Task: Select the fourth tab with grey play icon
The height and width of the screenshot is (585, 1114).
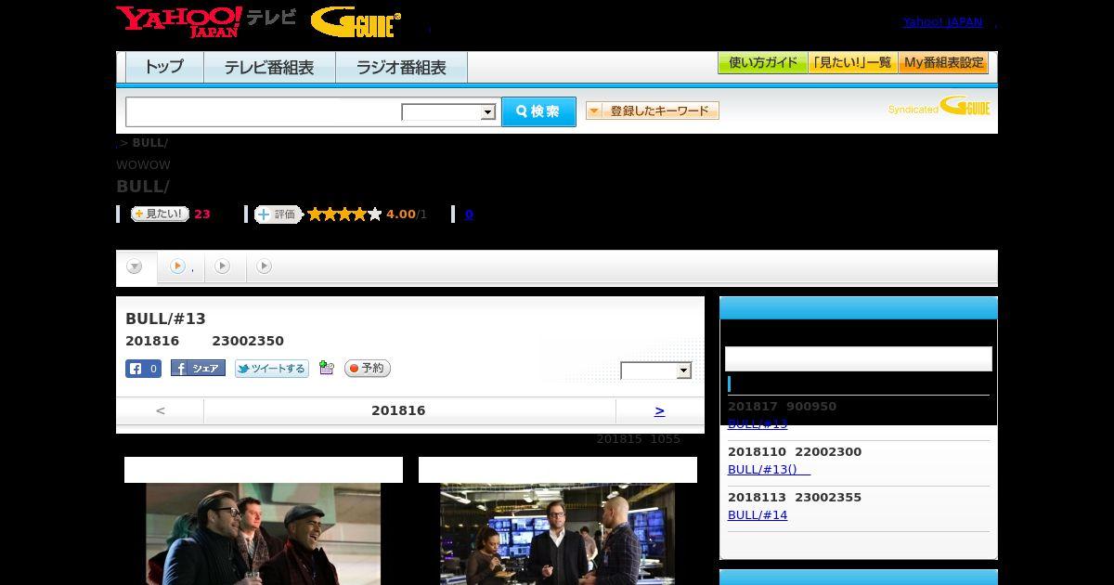Action: pyautogui.click(x=265, y=266)
